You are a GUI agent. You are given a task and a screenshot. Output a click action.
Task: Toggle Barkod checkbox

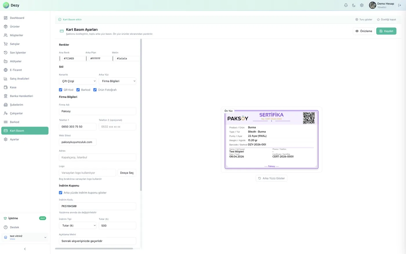(78, 90)
